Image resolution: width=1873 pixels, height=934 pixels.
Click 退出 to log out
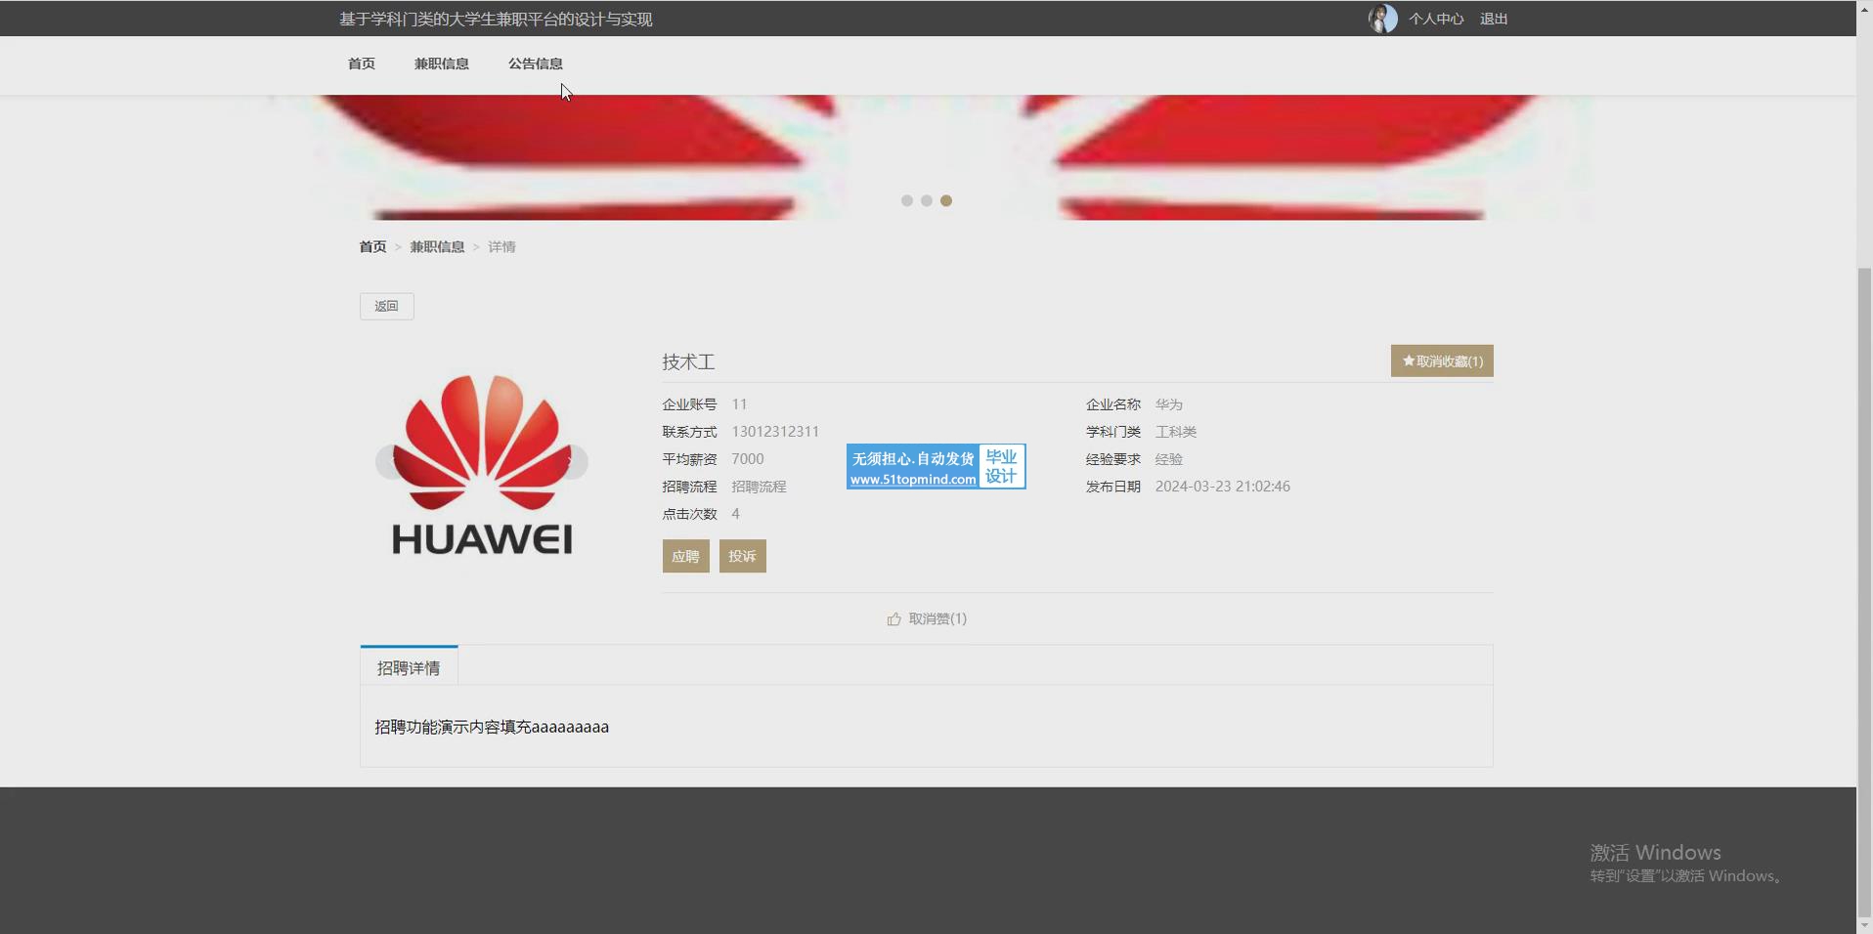point(1494,20)
